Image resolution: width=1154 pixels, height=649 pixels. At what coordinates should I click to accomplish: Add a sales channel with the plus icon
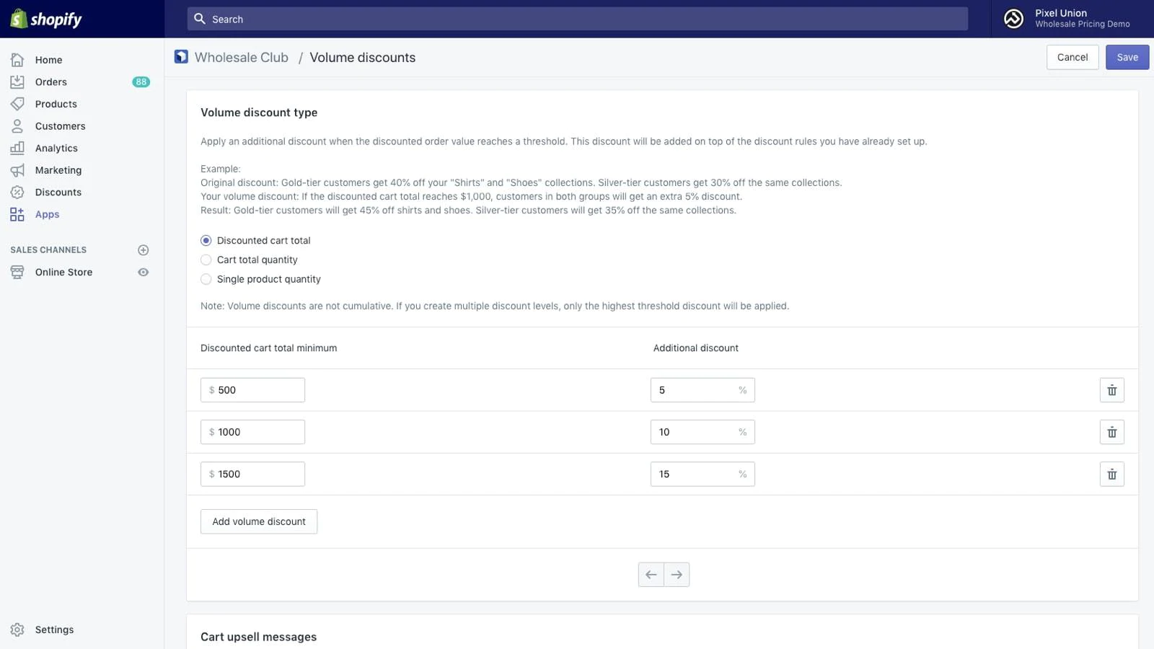tap(143, 250)
